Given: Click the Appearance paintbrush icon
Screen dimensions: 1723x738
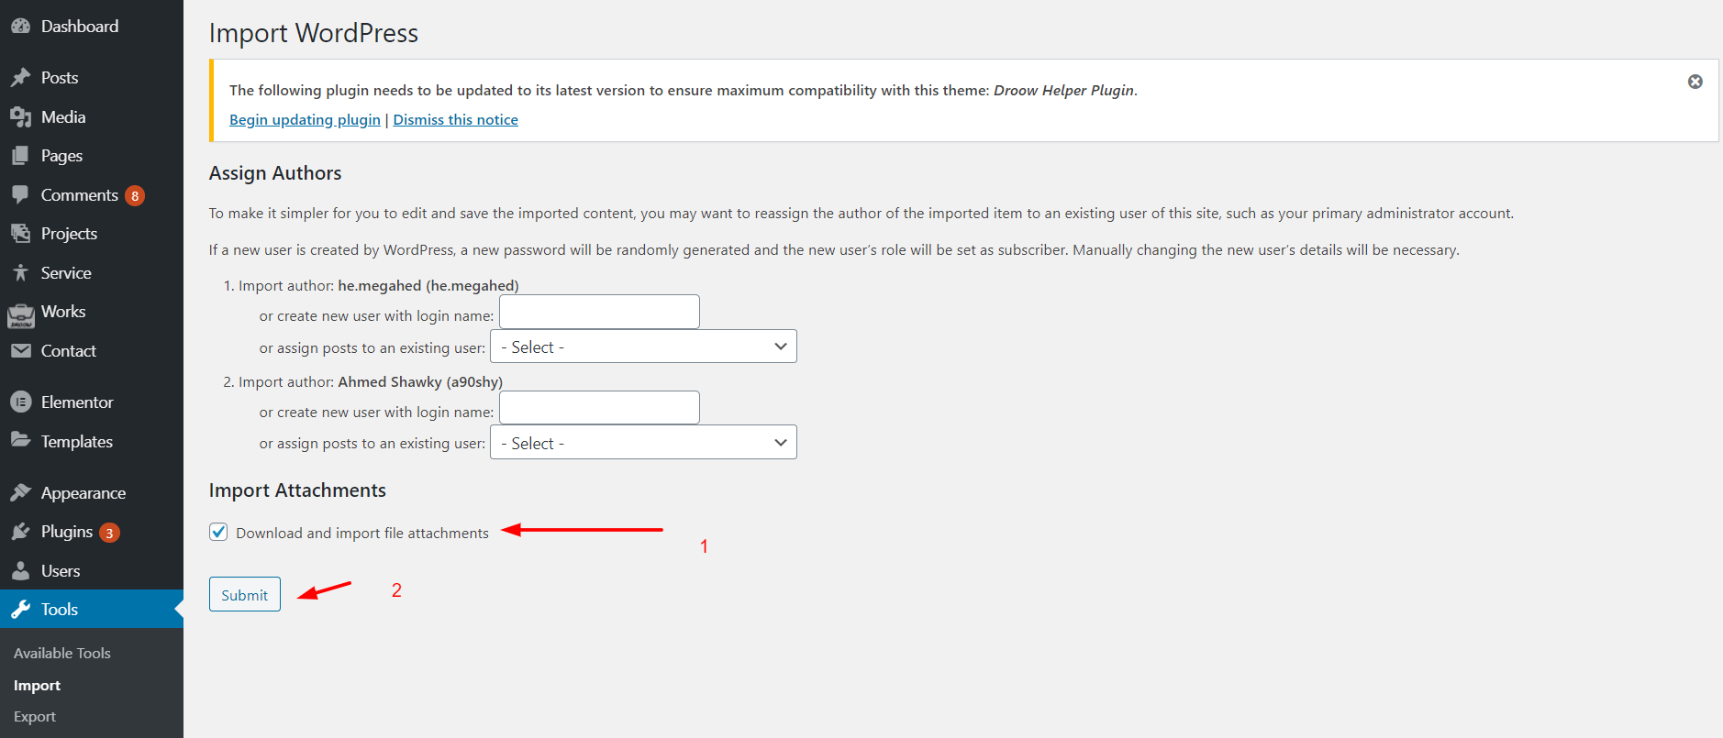Looking at the screenshot, I should pos(20,493).
